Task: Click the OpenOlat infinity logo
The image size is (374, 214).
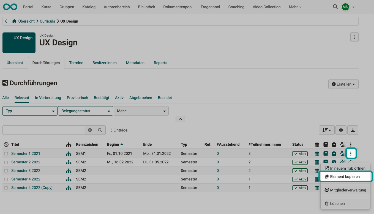Action: (10, 7)
